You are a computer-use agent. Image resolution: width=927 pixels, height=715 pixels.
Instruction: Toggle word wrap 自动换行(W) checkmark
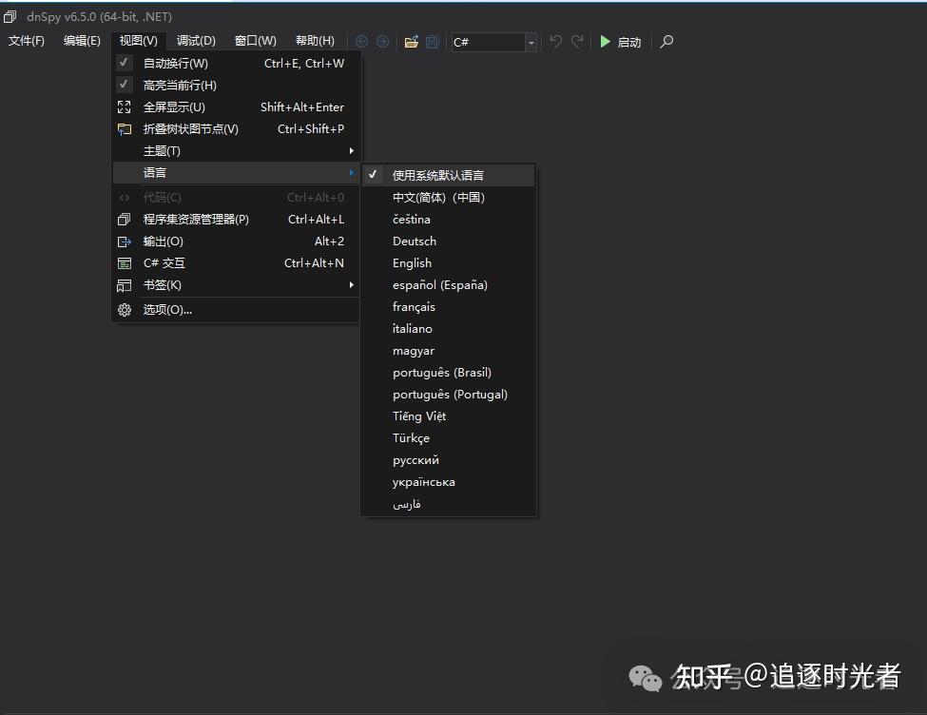pos(124,63)
